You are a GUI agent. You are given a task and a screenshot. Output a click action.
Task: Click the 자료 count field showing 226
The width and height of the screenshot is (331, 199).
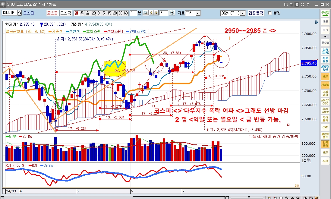190,13
